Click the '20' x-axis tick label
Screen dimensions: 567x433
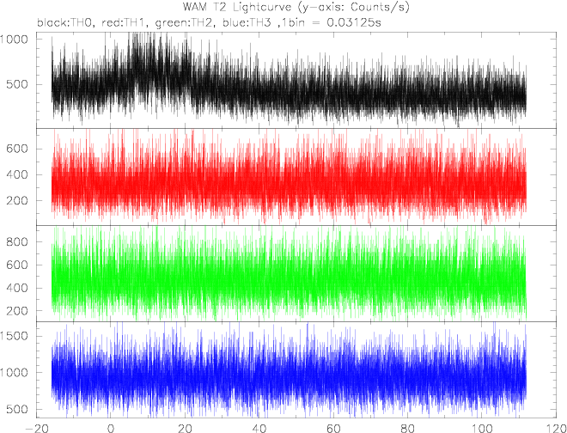click(185, 428)
